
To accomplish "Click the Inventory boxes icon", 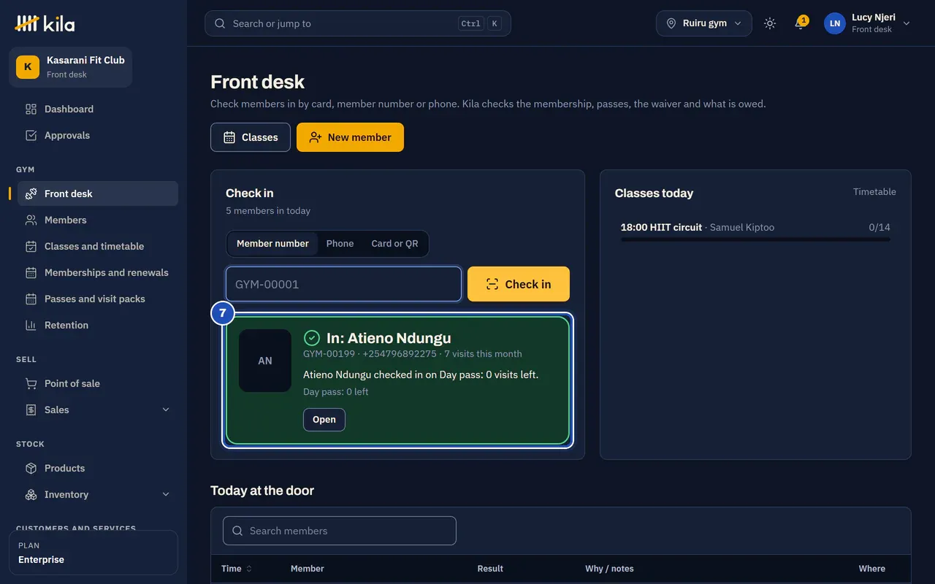I will (x=31, y=494).
